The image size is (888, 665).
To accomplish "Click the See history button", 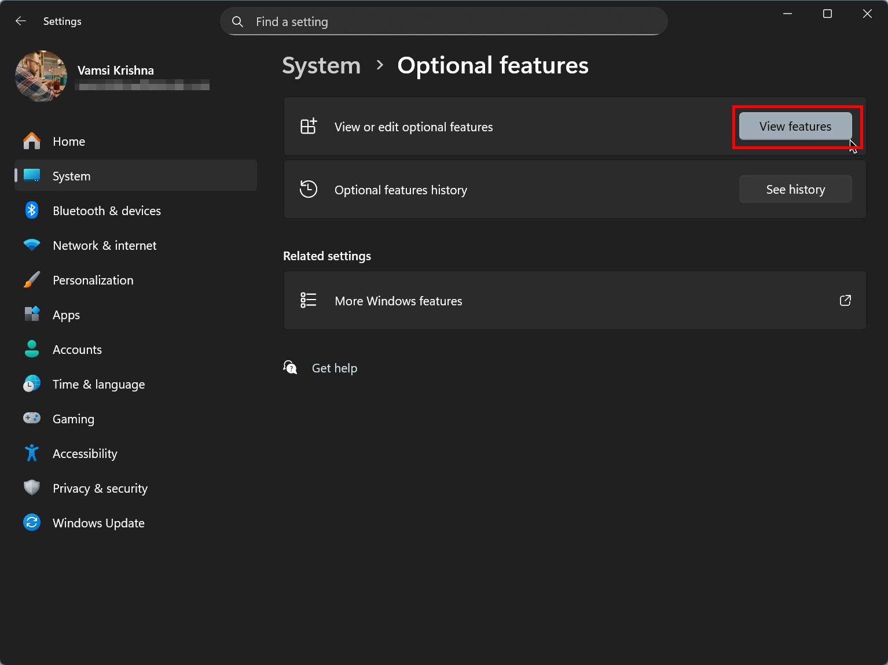I will (795, 189).
